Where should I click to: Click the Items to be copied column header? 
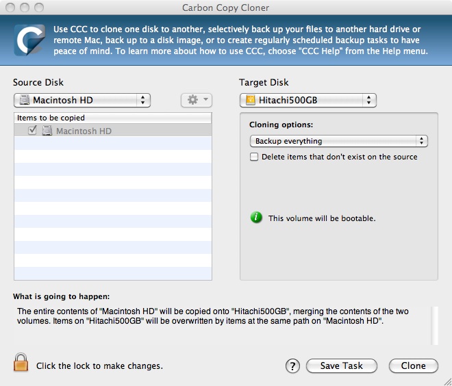coord(113,118)
